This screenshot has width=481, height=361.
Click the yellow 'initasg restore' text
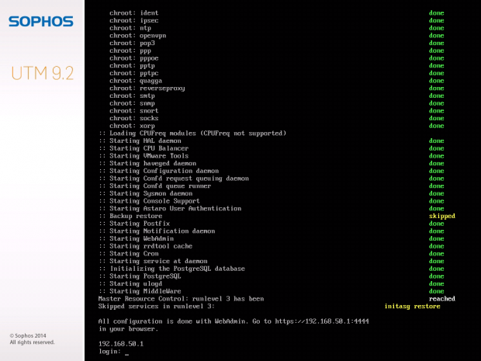pos(412,307)
